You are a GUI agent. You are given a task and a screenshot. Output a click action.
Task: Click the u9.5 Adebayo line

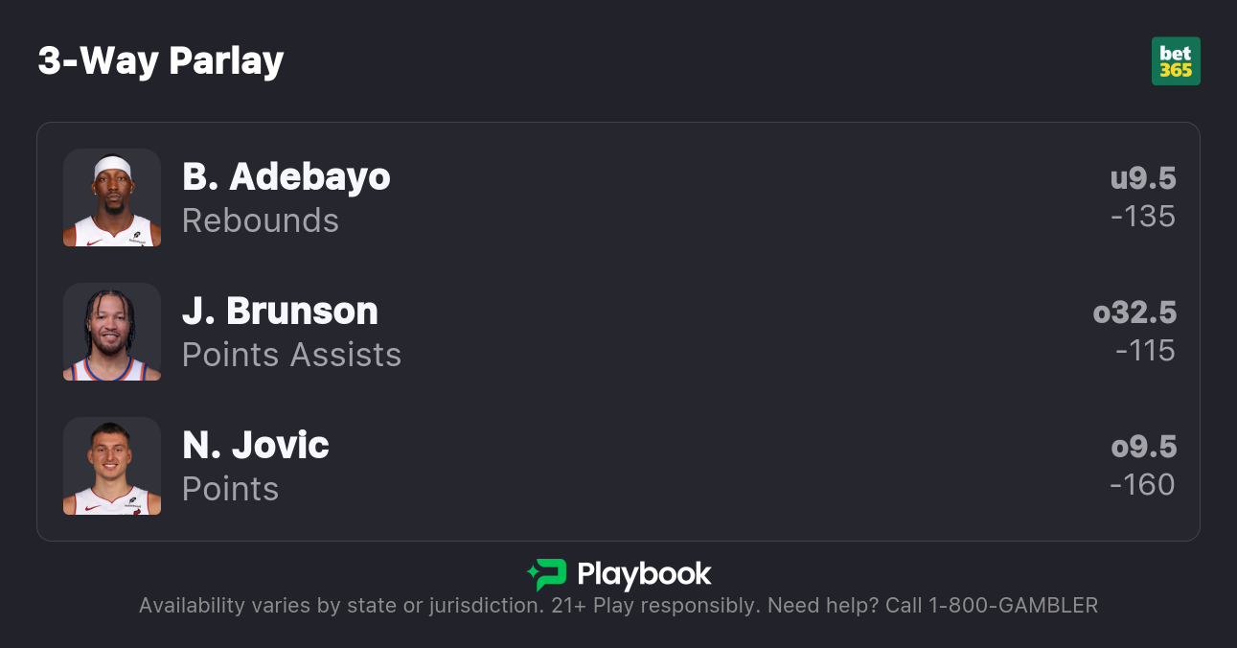pos(1143,178)
